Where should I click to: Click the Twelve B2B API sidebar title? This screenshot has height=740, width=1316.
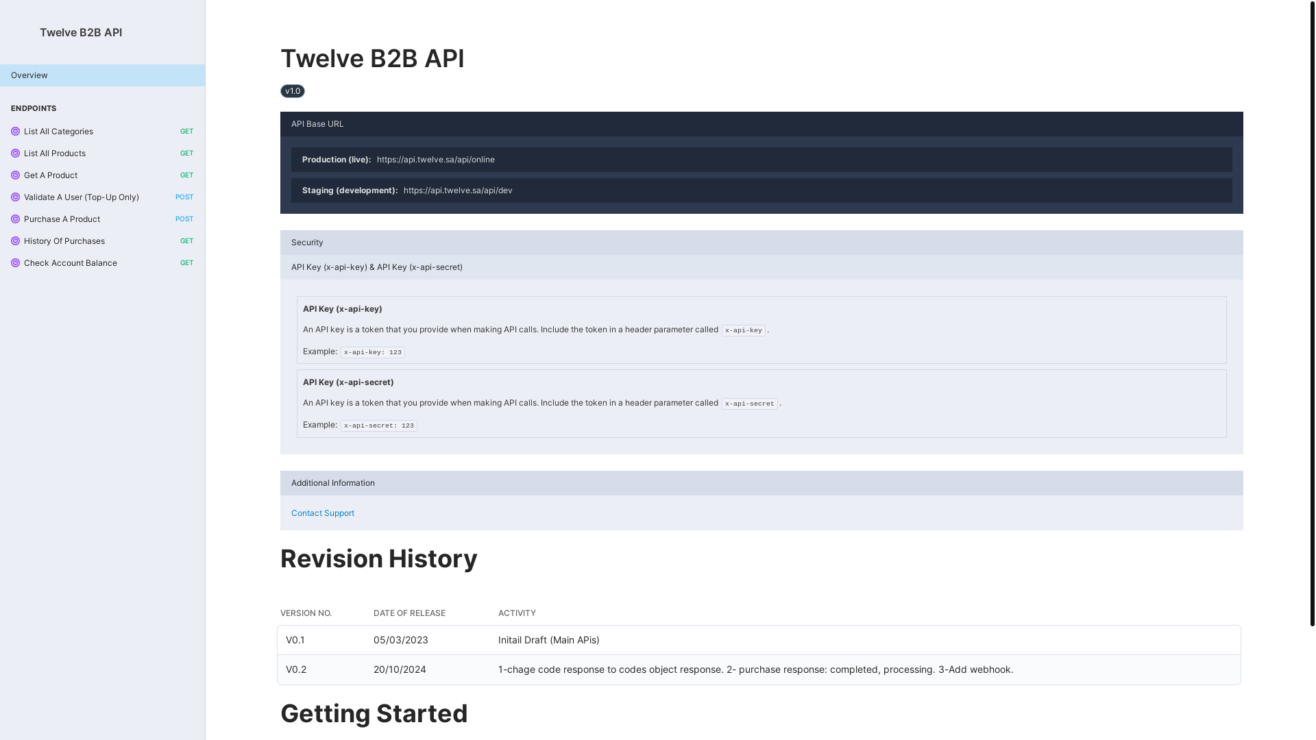tap(81, 32)
